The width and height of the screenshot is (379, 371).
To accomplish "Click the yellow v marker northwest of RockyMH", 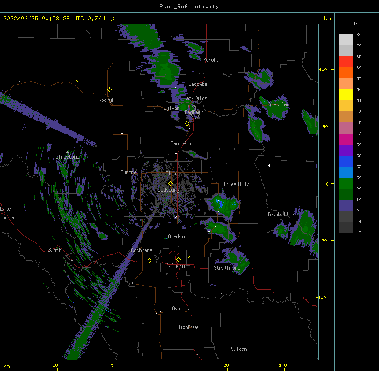I will 77,81.
